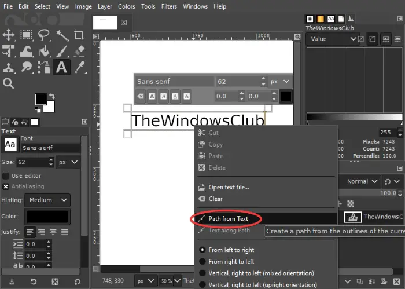Select the Clone stamp tool
Screen dimensions: 405x289
click(x=9, y=67)
